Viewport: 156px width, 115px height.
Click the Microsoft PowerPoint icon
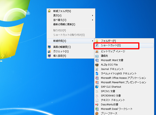[x=97, y=82]
